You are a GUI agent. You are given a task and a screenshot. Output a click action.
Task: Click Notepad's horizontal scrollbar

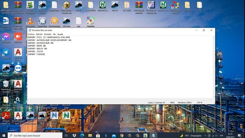pyautogui.click(x=120, y=99)
